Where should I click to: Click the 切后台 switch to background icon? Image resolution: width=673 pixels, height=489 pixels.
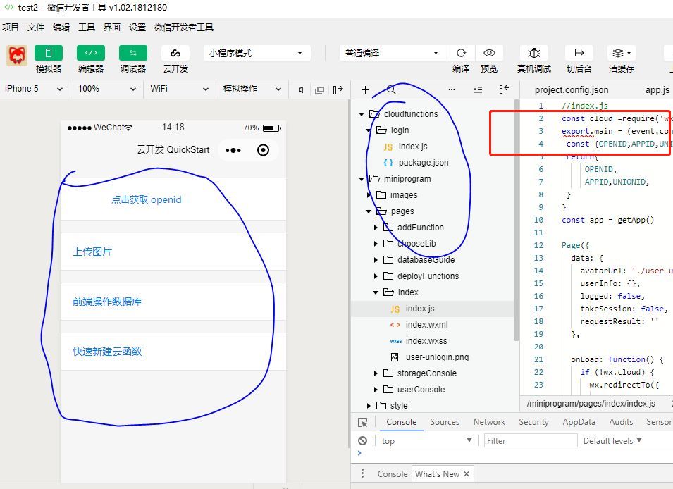[579, 53]
